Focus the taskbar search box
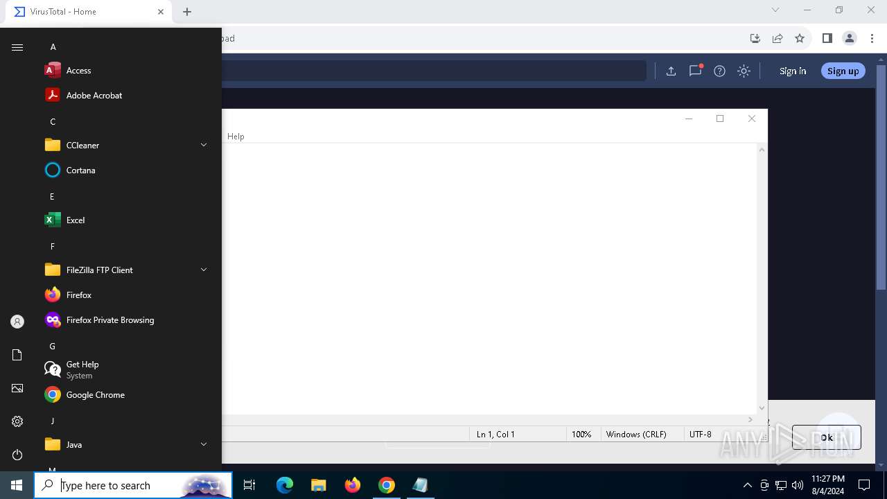Screen dimensions: 887x499 click(133, 485)
